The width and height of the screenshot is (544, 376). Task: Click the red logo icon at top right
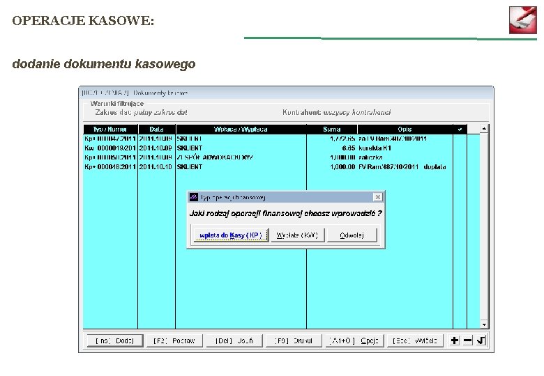click(x=523, y=20)
